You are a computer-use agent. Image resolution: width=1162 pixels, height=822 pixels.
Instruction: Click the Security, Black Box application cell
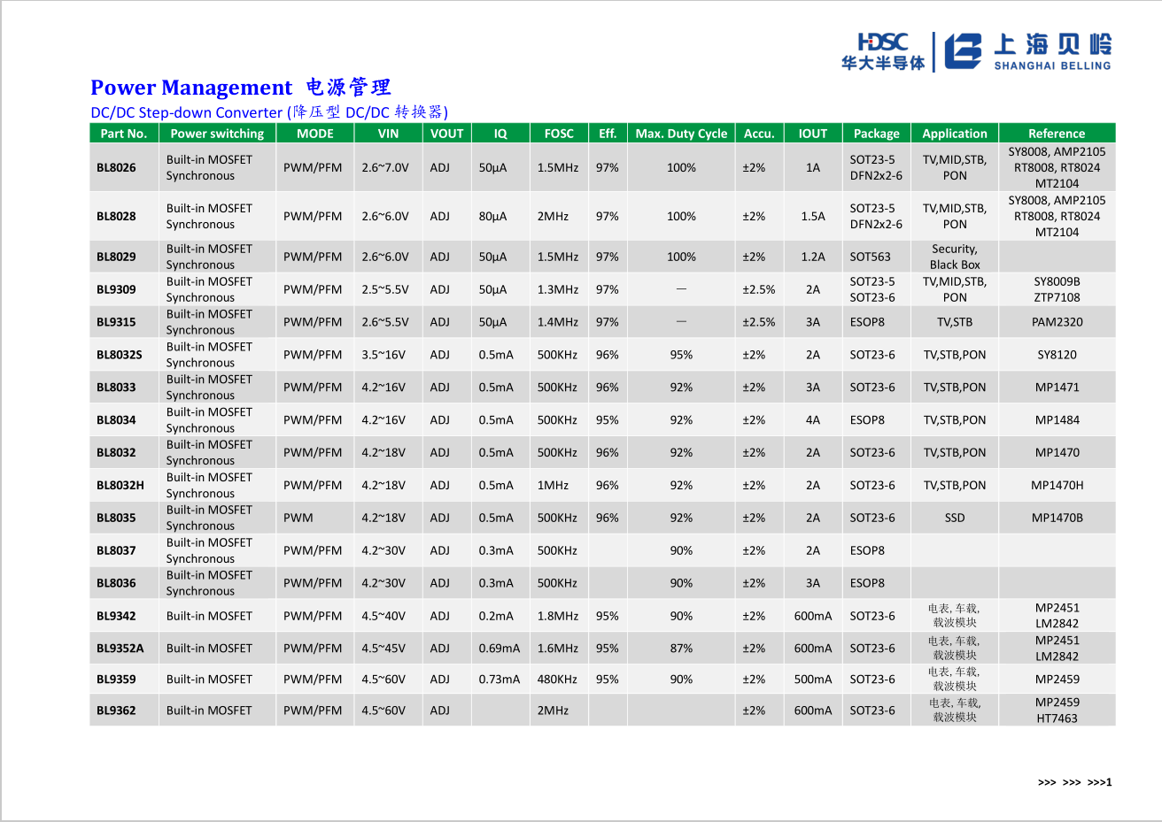click(954, 257)
